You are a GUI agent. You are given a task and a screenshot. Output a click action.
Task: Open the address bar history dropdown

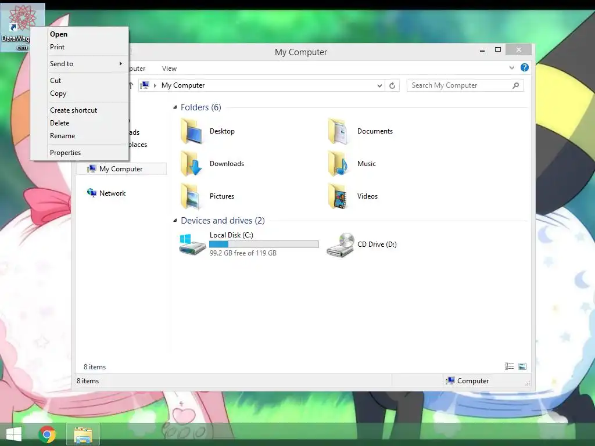pyautogui.click(x=379, y=86)
